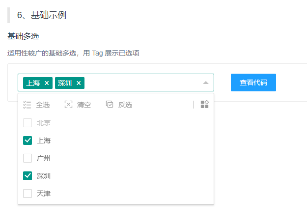This screenshot has width=307, height=221.
Task: Collapse dropdown using the triangle arrow
Action: [x=206, y=83]
